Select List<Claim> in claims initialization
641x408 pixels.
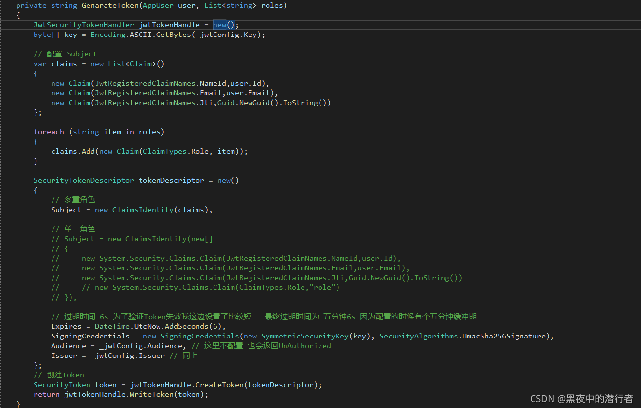[132, 64]
